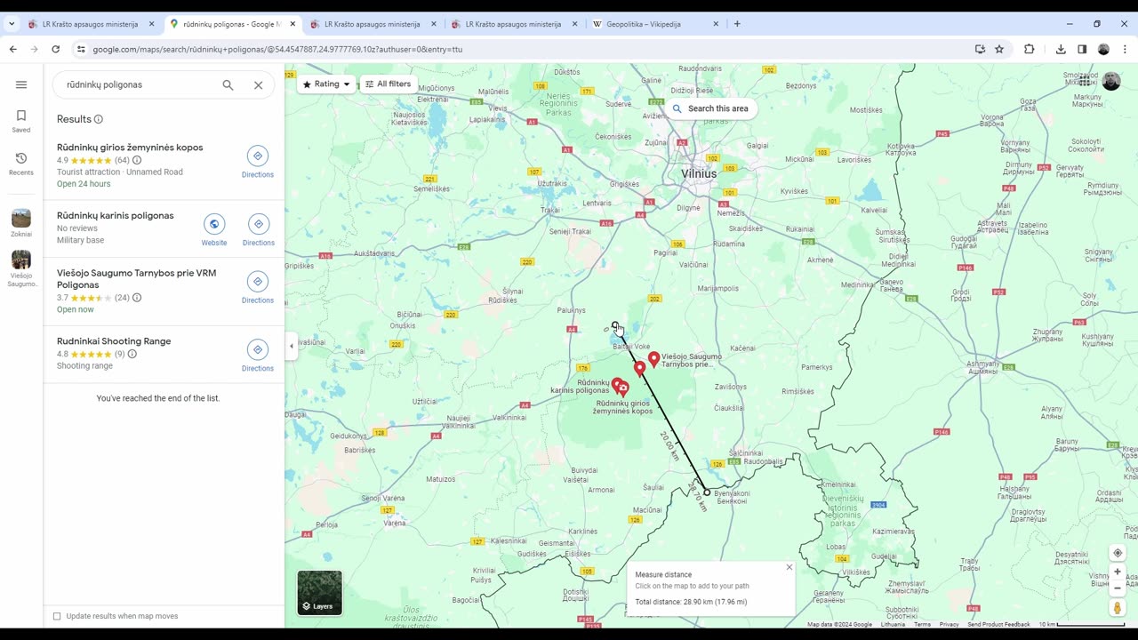Click the info icon beside the 4.9 rating
Screen dimensions: 1138x640
(x=137, y=160)
